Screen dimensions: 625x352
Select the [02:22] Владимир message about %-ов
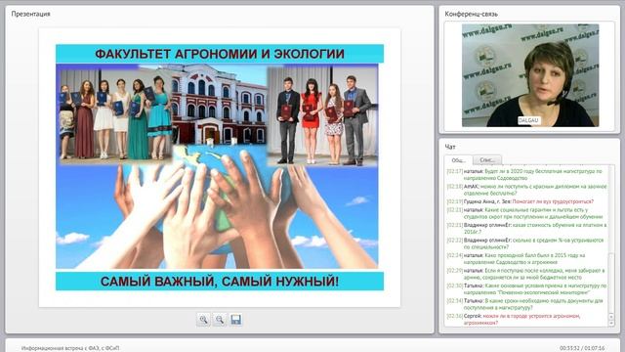(526, 243)
